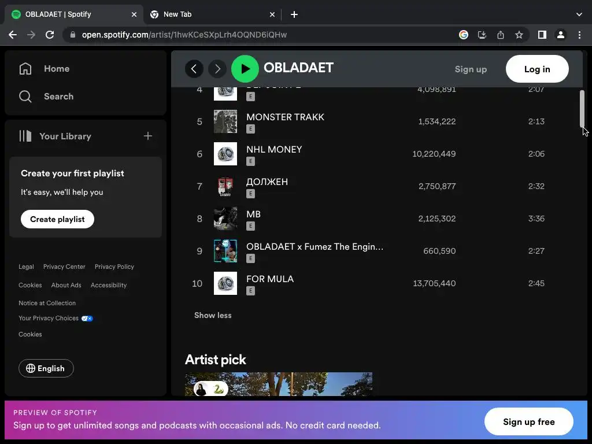This screenshot has width=592, height=444.
Task: Click Show less under the track list
Action: (213, 315)
